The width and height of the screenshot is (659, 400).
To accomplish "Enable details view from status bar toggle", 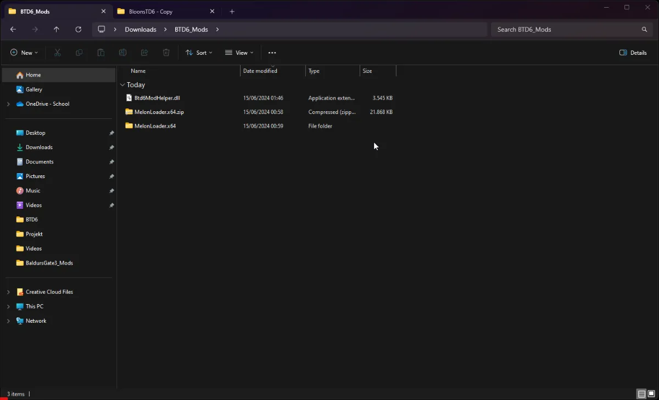I will click(x=641, y=394).
